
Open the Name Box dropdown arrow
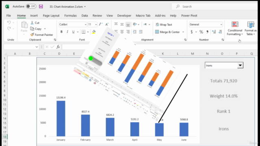(x=37, y=47)
